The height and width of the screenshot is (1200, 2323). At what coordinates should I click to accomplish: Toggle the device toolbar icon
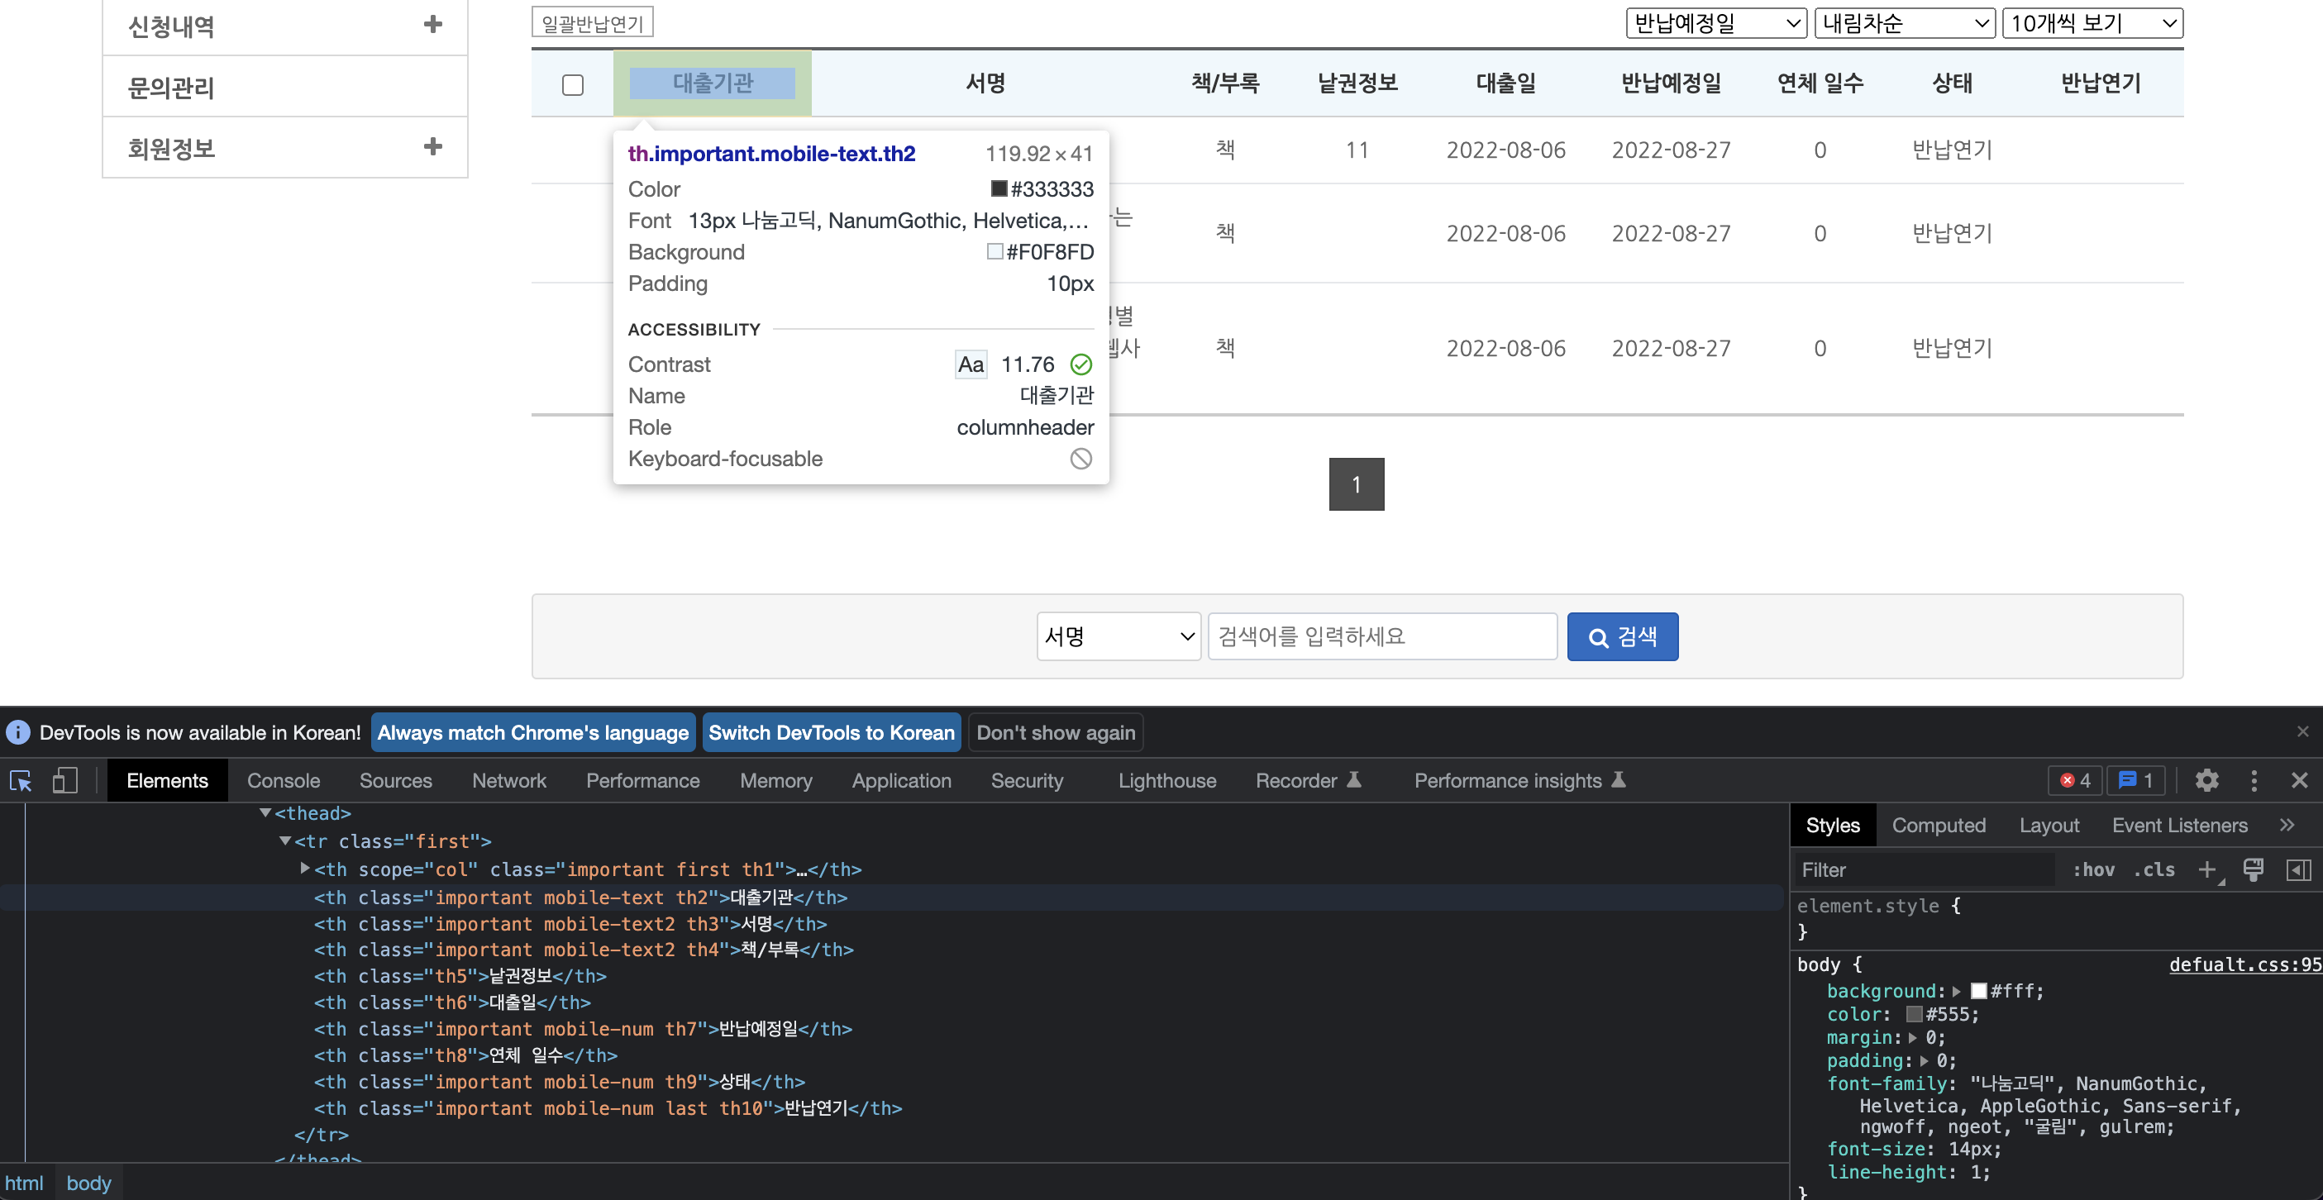(64, 781)
